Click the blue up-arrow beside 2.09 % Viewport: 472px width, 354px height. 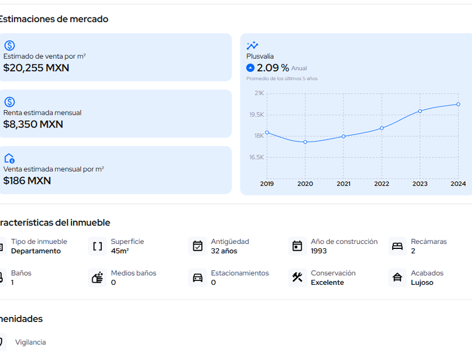(251, 68)
